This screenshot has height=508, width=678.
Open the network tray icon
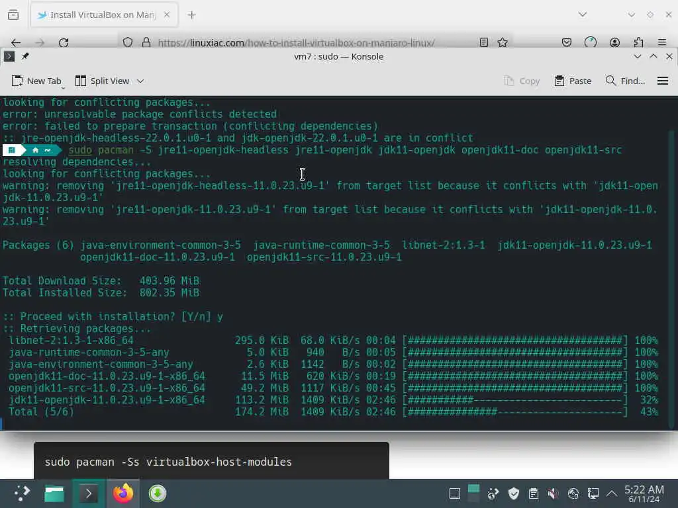pos(593,493)
